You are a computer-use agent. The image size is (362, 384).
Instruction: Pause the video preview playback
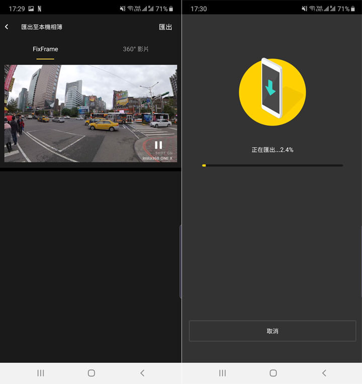(x=158, y=145)
